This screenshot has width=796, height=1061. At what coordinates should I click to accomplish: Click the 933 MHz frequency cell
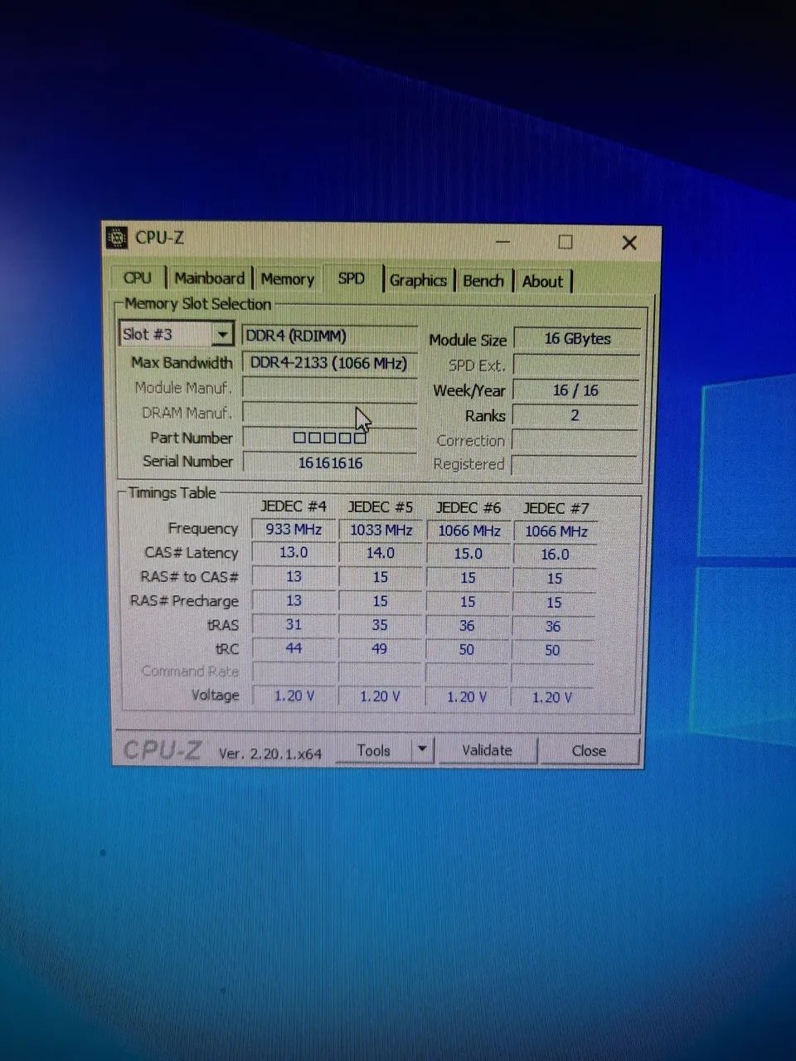point(294,529)
